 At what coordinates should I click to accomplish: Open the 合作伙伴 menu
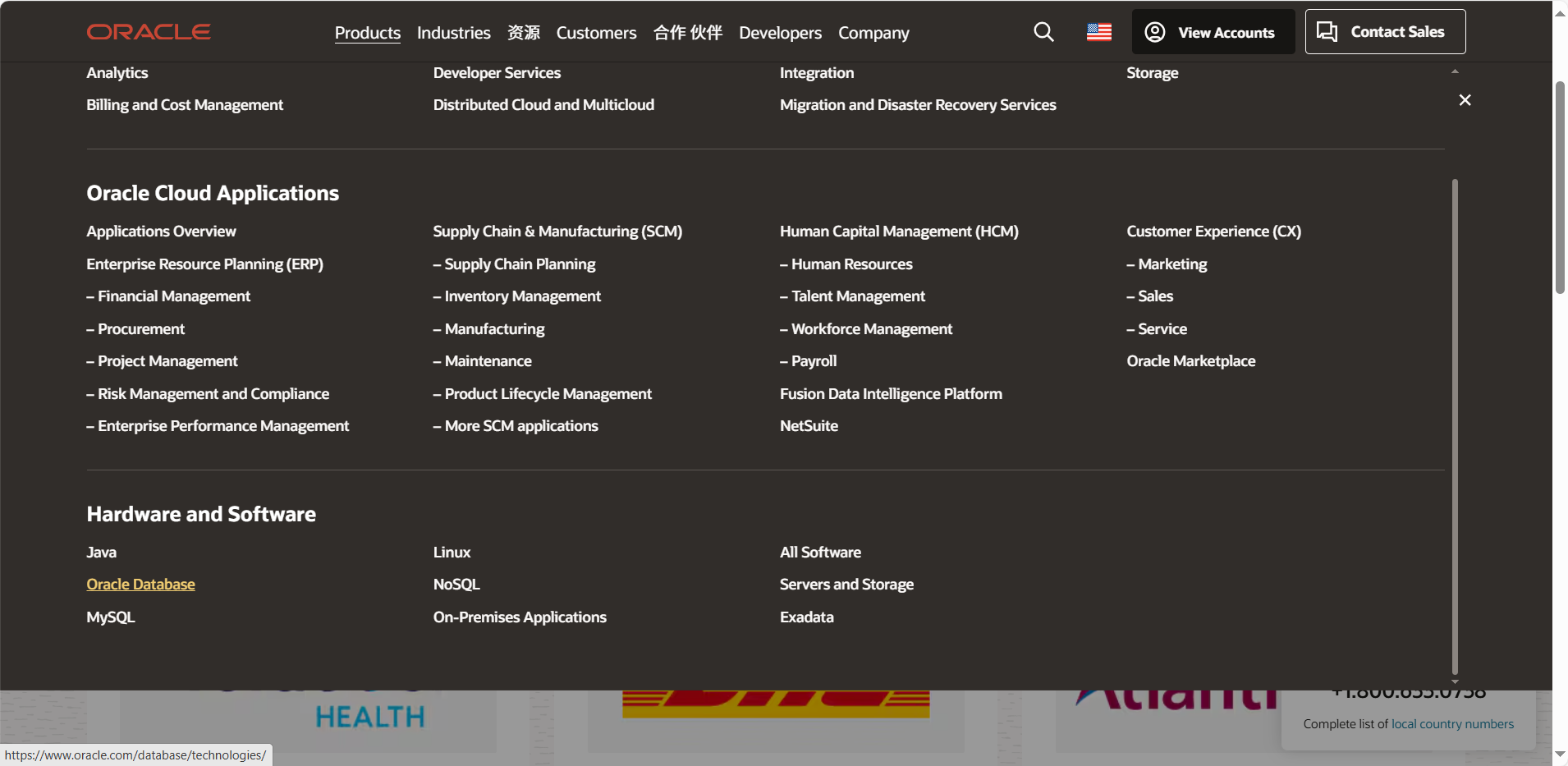coord(688,33)
